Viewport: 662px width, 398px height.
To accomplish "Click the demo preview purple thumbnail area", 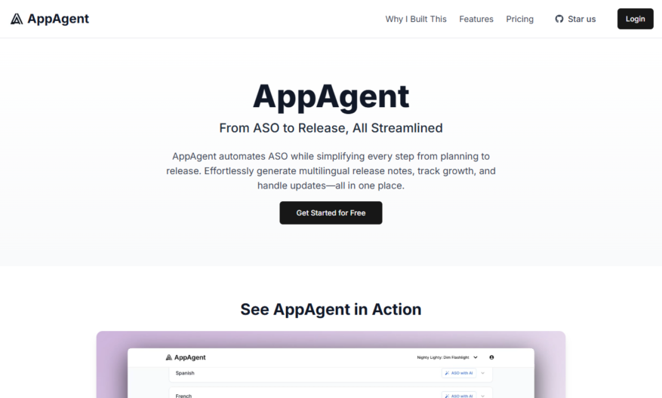I will pos(331,365).
